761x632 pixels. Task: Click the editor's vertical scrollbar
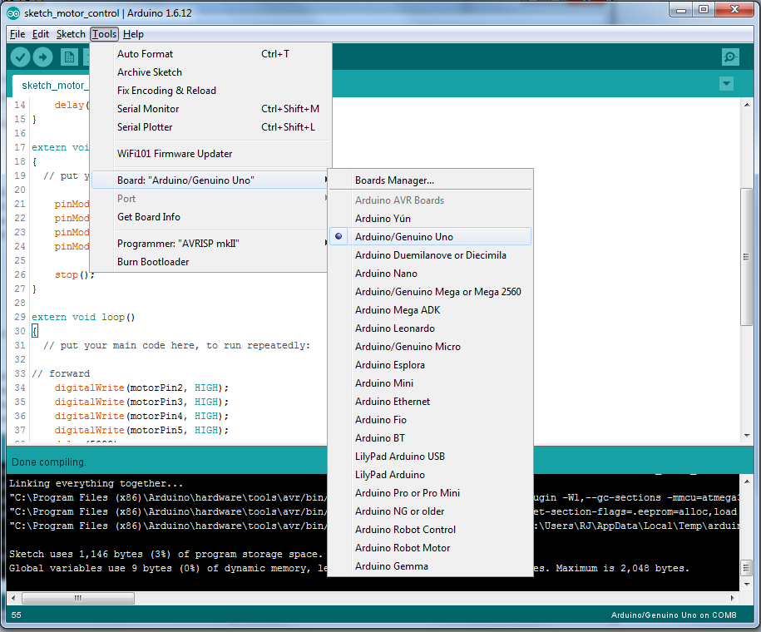coord(746,258)
